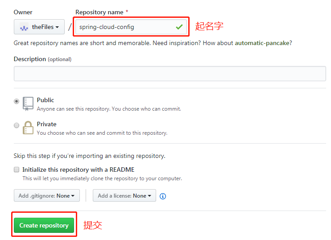This screenshot has width=331, height=240.
Task: Select the Private radio button
Action: click(x=17, y=125)
